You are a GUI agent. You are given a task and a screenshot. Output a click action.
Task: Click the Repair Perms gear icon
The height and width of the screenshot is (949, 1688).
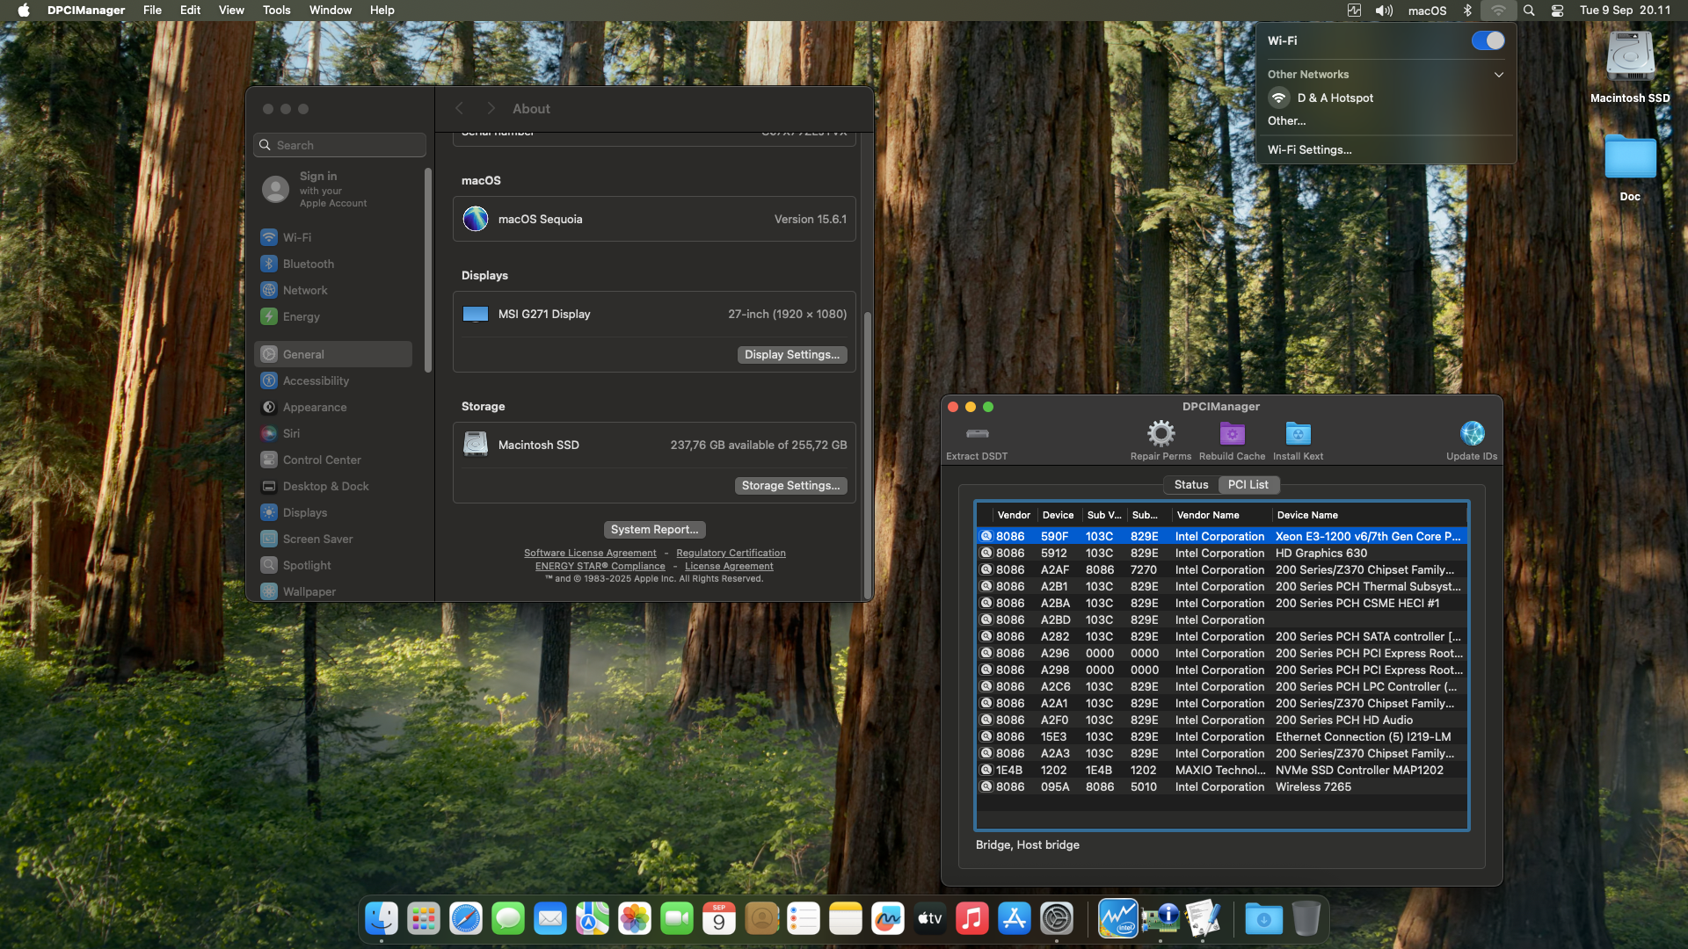(1160, 433)
